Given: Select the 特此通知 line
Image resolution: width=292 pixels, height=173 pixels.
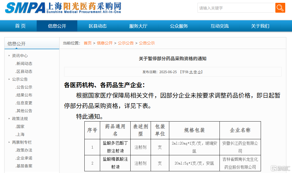Looking at the screenshot, I should click(89, 116).
